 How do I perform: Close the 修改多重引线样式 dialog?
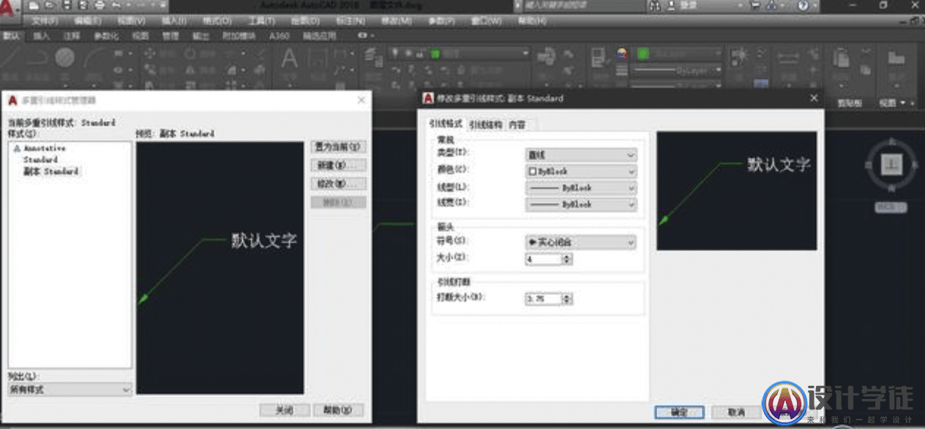click(814, 97)
